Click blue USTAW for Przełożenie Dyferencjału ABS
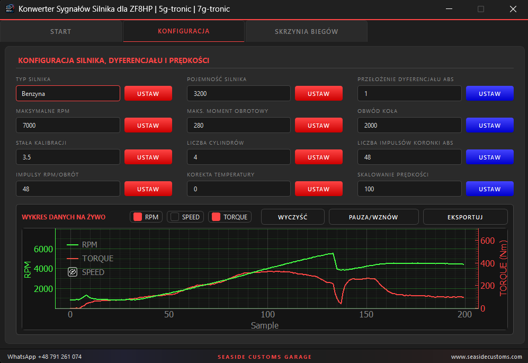The image size is (528, 363). pos(490,93)
